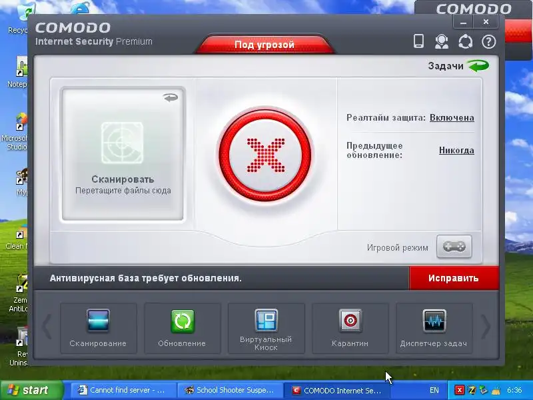Open Сканирование task tile

[x=99, y=328]
